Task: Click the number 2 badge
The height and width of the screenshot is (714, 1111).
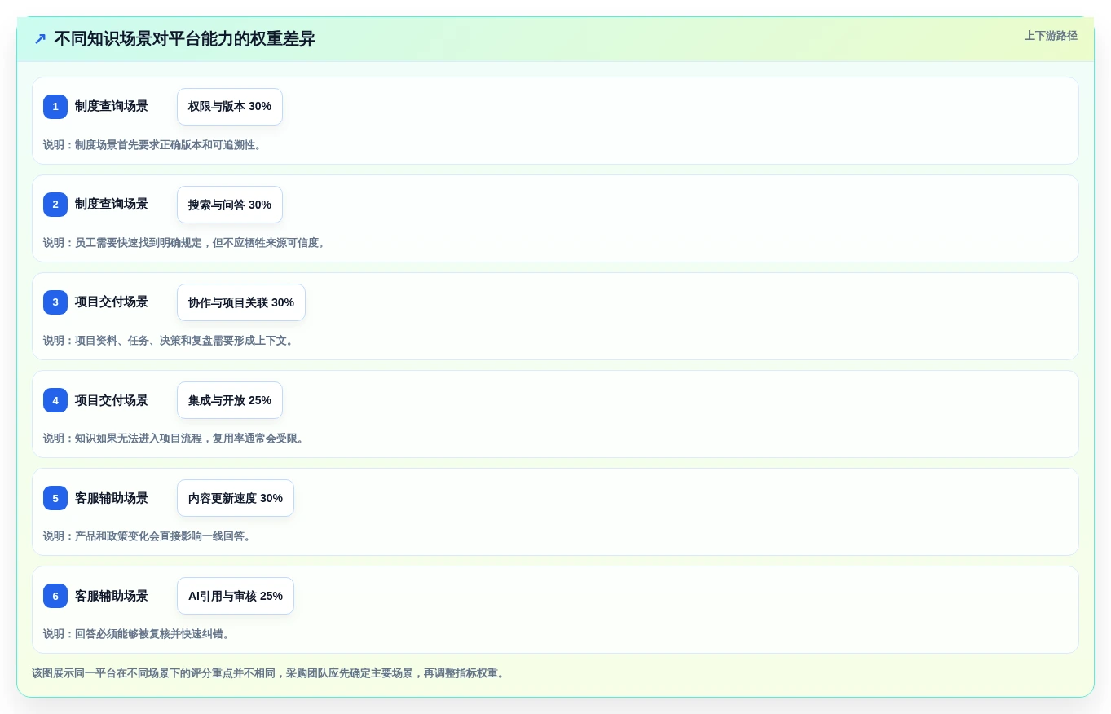Action: 55,205
